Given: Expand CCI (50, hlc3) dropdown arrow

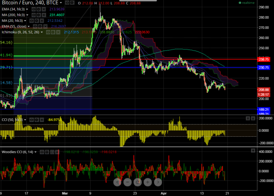Looking at the screenshot, I should point(25,120).
